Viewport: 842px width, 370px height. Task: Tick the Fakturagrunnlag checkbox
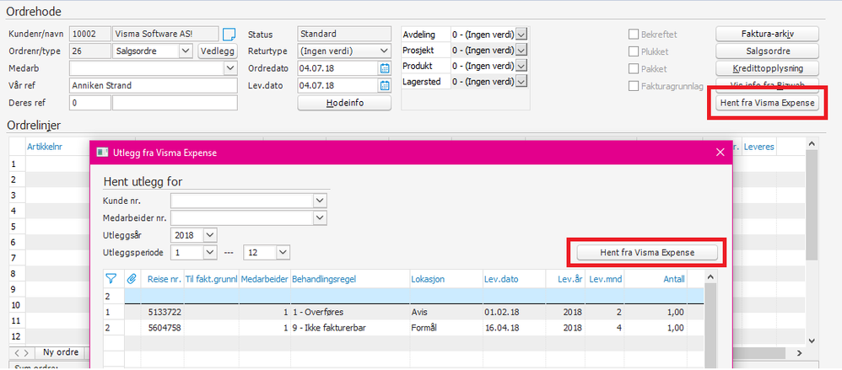pos(634,86)
